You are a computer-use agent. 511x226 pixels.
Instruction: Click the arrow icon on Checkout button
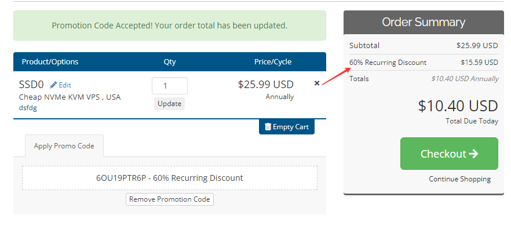[x=473, y=154]
